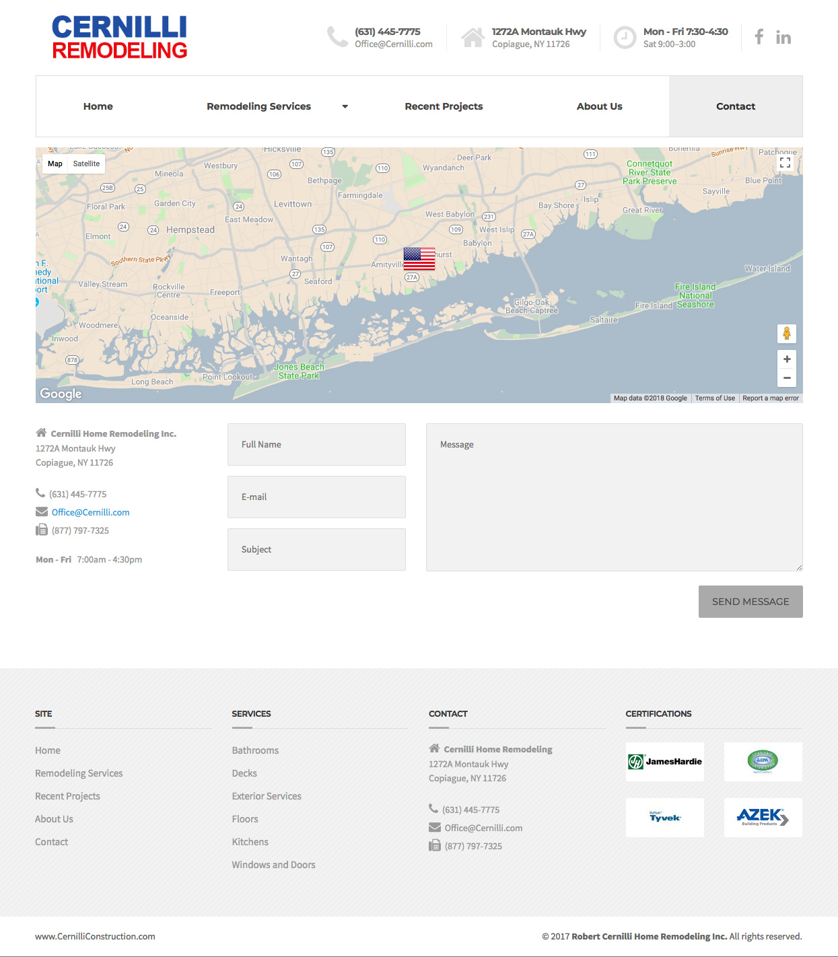Click the Cernilli Remodeling logo
838x957 pixels.
pos(120,38)
